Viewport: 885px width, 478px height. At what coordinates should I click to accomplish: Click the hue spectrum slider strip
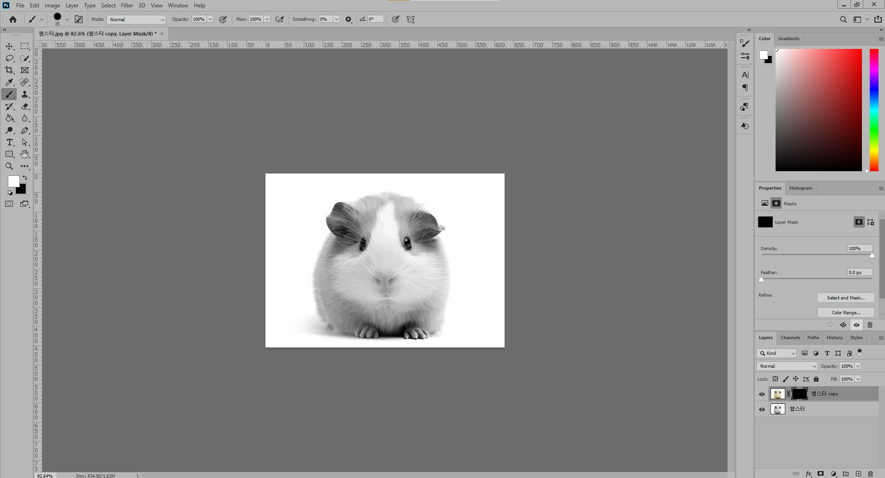coord(874,110)
